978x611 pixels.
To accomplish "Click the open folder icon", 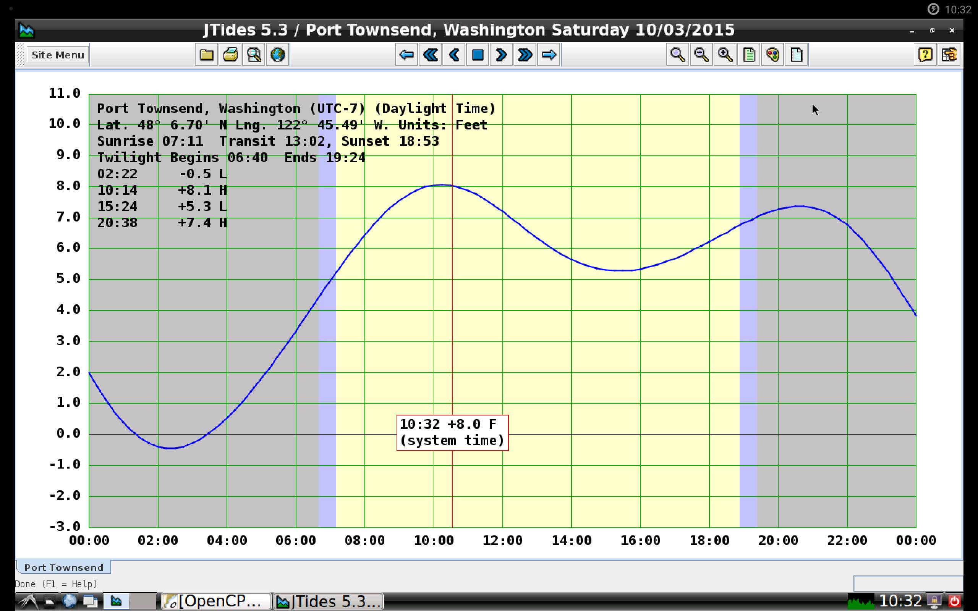I will click(x=207, y=55).
